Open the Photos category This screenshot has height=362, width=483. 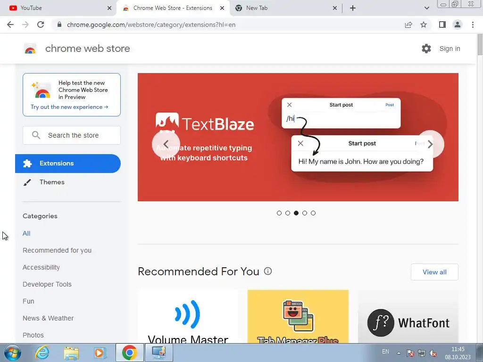pyautogui.click(x=33, y=335)
